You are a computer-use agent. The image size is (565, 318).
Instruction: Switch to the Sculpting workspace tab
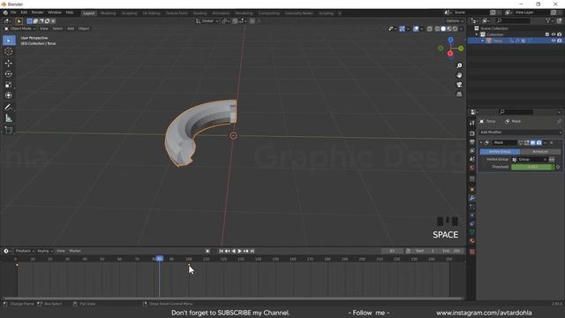[130, 13]
